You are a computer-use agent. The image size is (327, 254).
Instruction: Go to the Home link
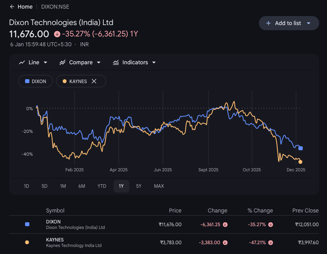(x=25, y=7)
